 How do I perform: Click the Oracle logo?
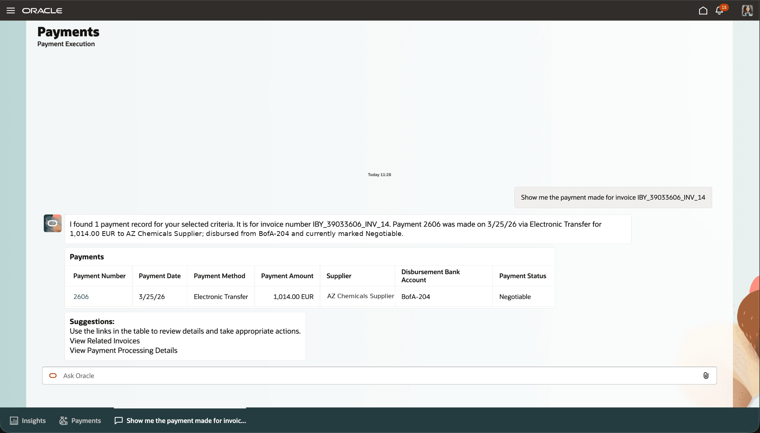click(x=42, y=11)
